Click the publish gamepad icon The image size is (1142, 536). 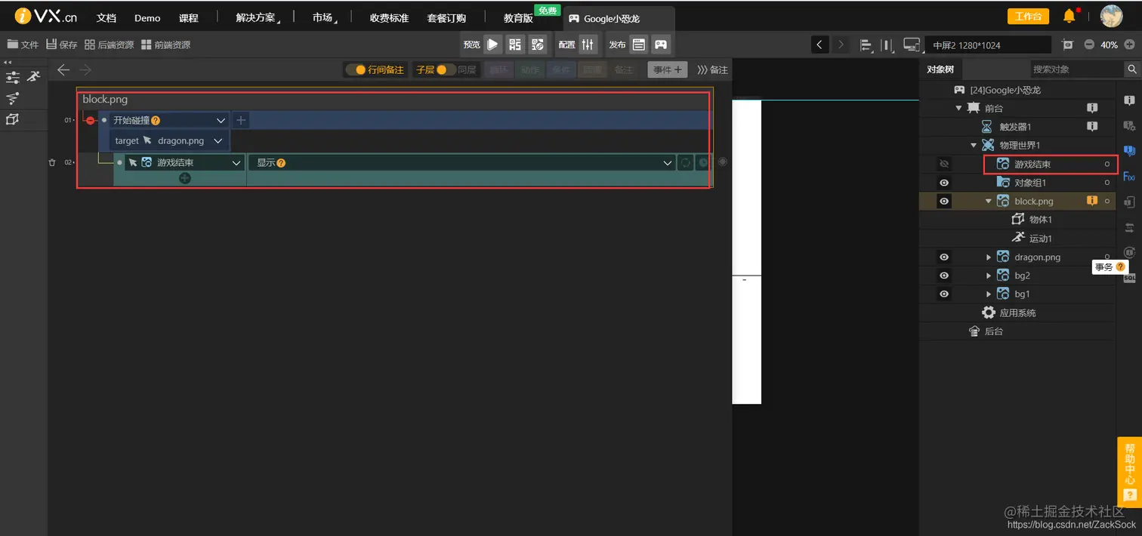pyautogui.click(x=661, y=45)
